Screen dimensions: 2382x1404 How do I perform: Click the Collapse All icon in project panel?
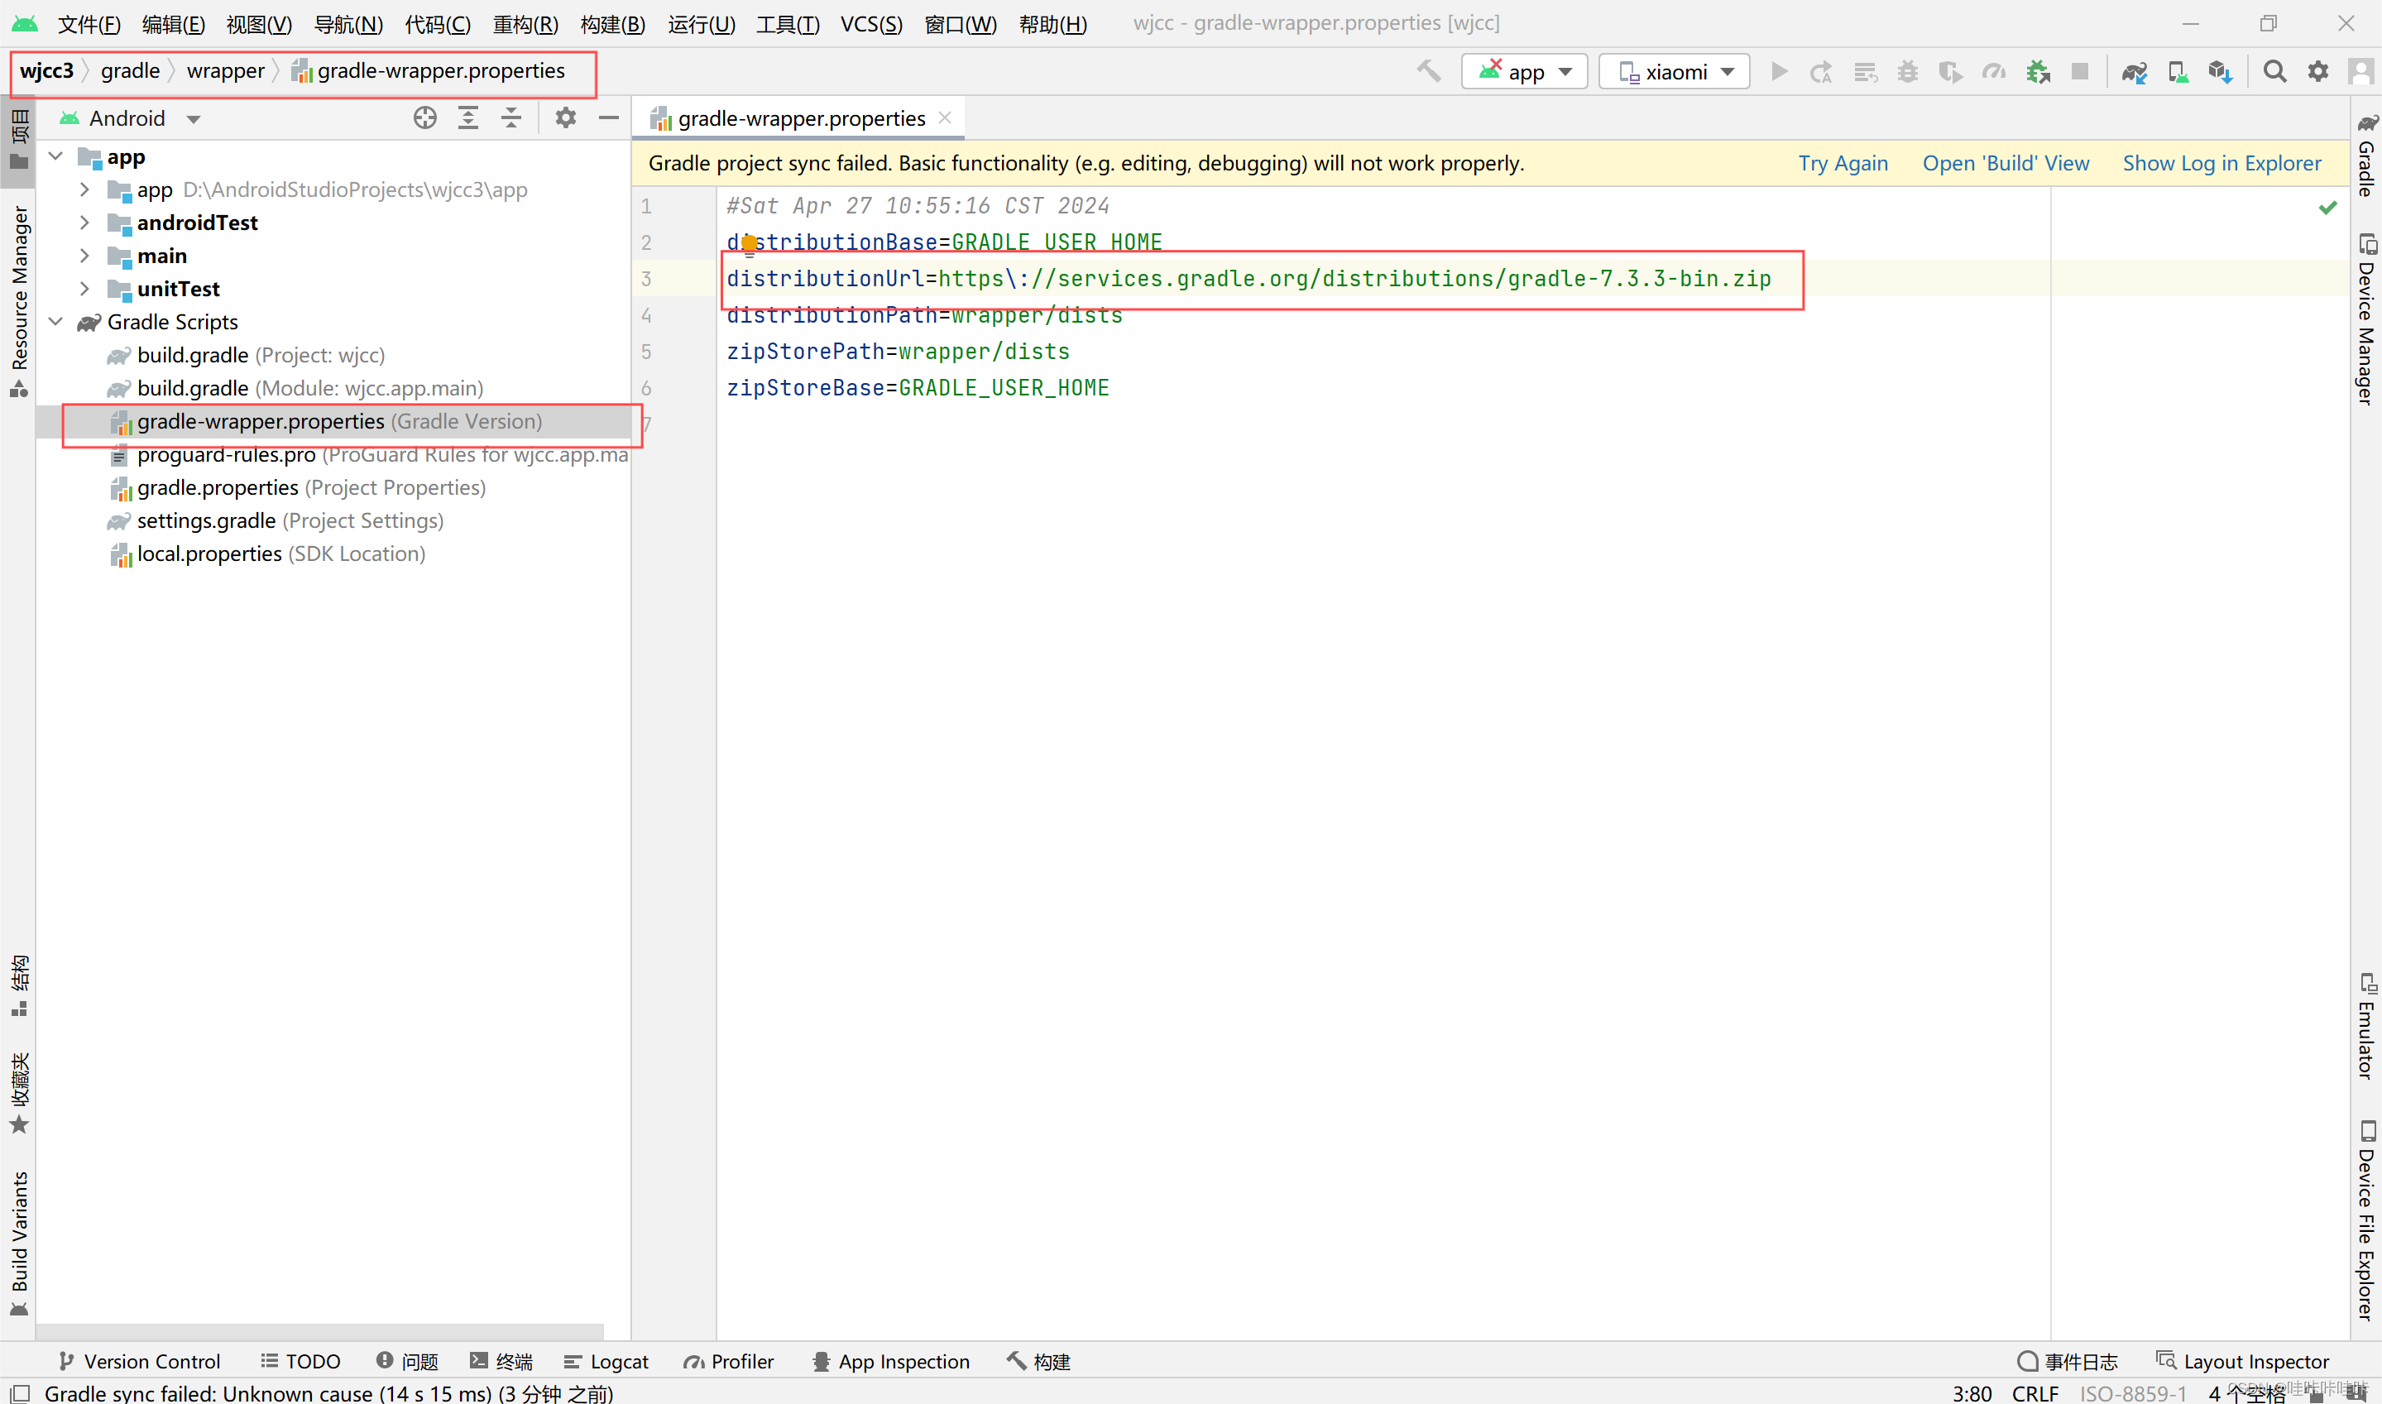point(510,118)
